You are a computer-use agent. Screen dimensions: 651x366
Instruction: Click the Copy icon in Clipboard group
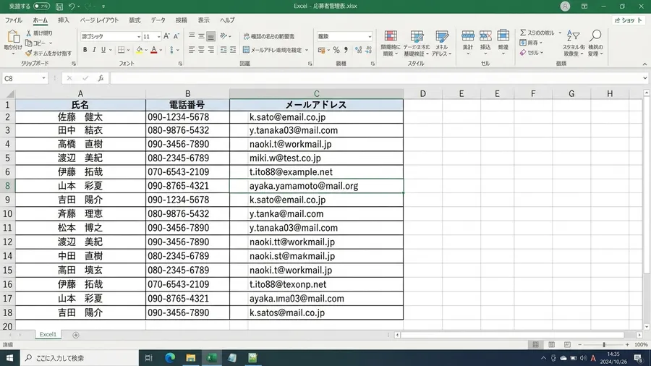click(x=29, y=43)
